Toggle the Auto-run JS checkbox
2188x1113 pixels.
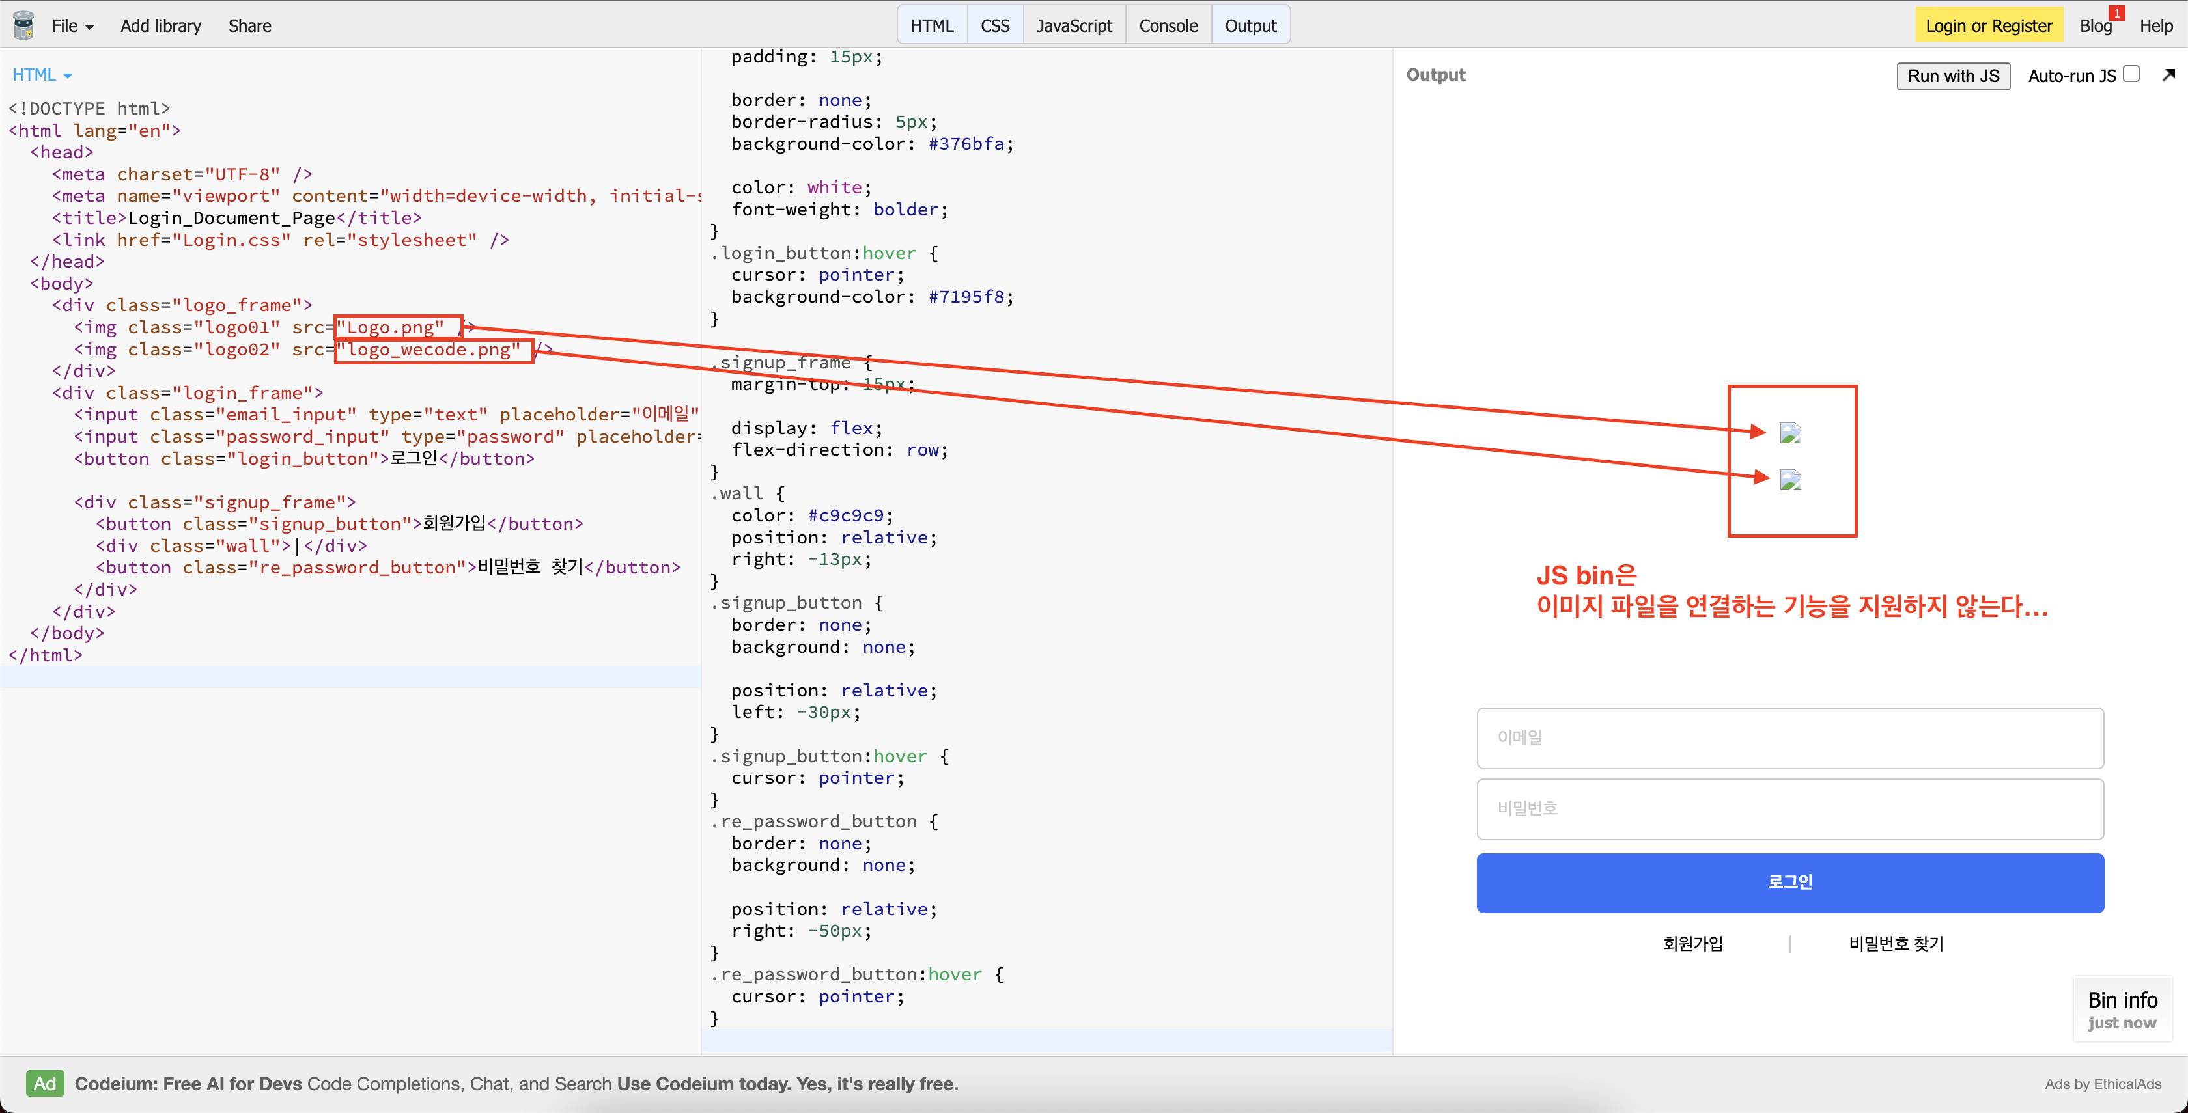click(x=2132, y=75)
